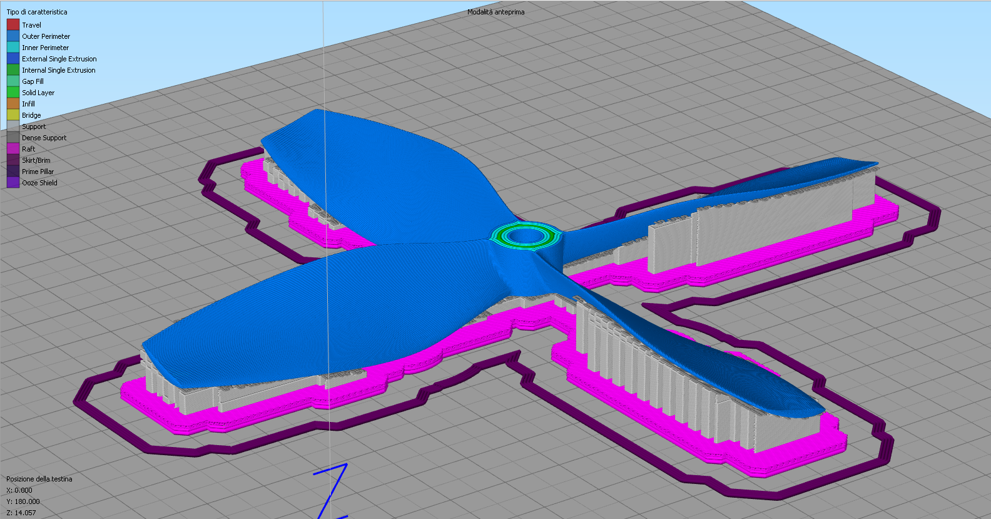Click the 'Posizione della testina' heading
The height and width of the screenshot is (519, 991).
click(x=39, y=479)
